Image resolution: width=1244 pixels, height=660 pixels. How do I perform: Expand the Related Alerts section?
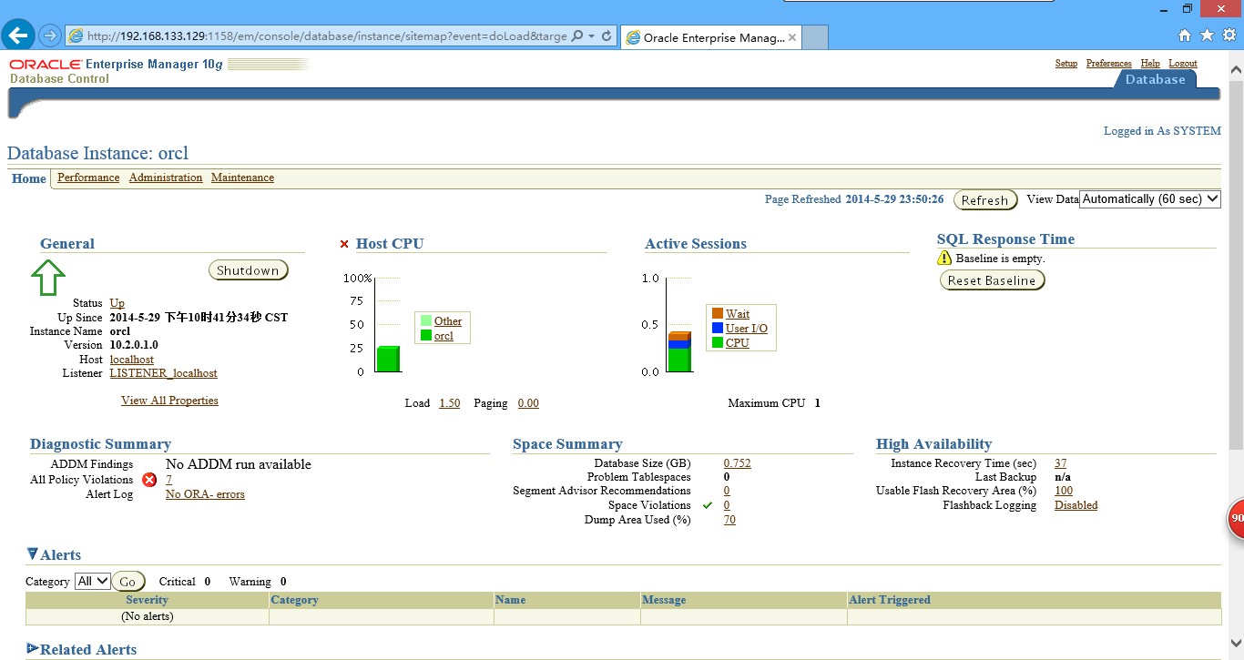(x=33, y=649)
